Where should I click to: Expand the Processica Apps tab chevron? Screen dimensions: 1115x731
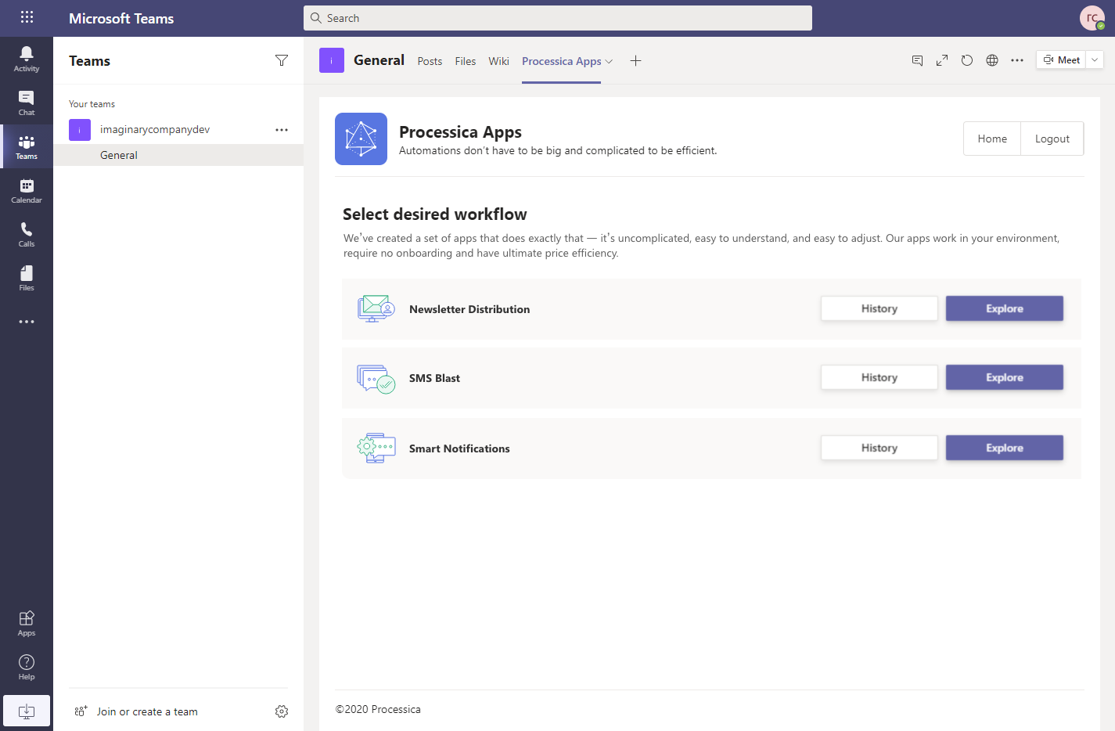click(x=609, y=61)
